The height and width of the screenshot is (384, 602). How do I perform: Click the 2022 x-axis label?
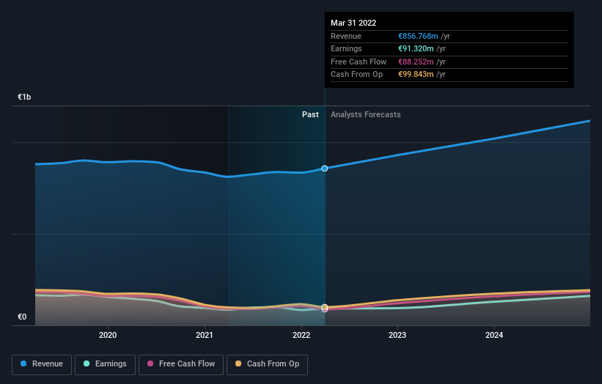(x=301, y=336)
